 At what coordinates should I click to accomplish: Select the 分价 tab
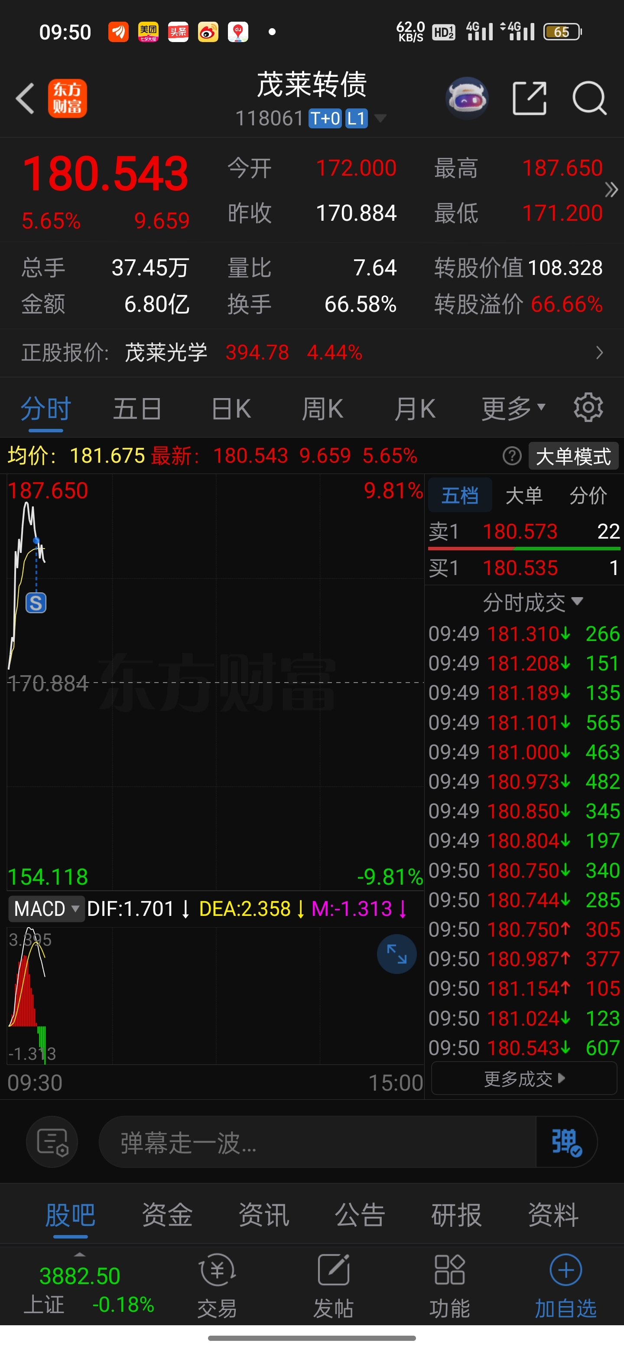(588, 495)
